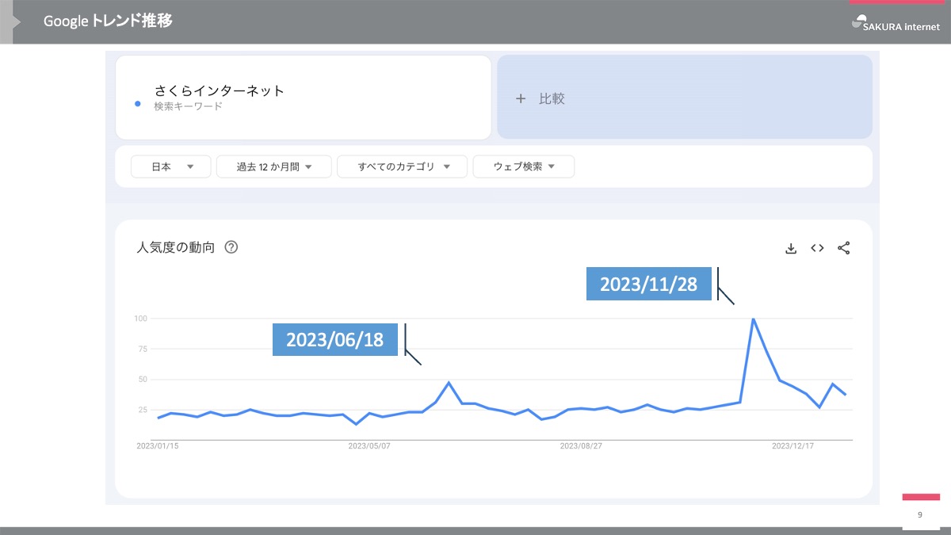This screenshot has height=535, width=951.
Task: Open help icon beside 人気度の動向
Action: [231, 247]
